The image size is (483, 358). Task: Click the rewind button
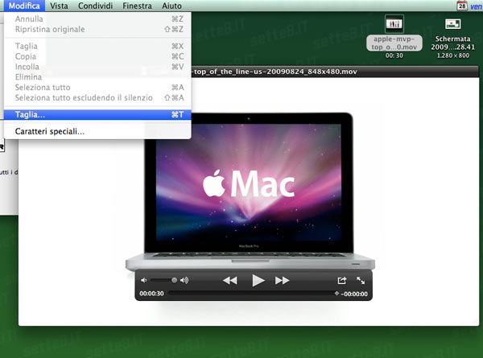pyautogui.click(x=229, y=281)
